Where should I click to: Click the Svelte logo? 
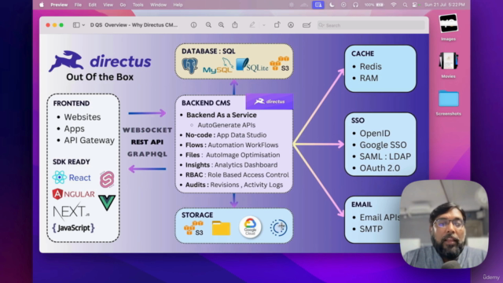tap(107, 179)
